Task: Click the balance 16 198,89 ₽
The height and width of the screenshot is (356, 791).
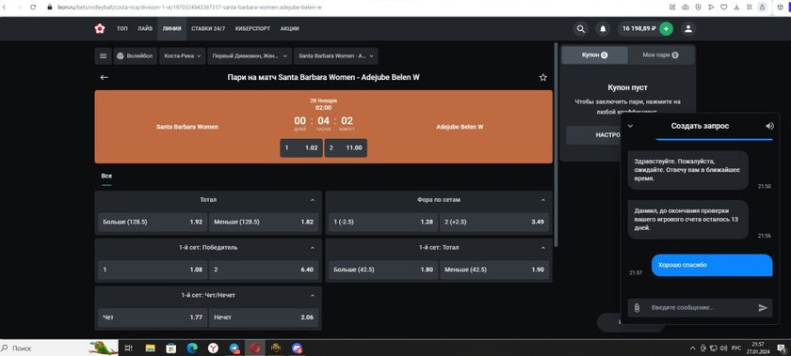Action: pos(638,29)
